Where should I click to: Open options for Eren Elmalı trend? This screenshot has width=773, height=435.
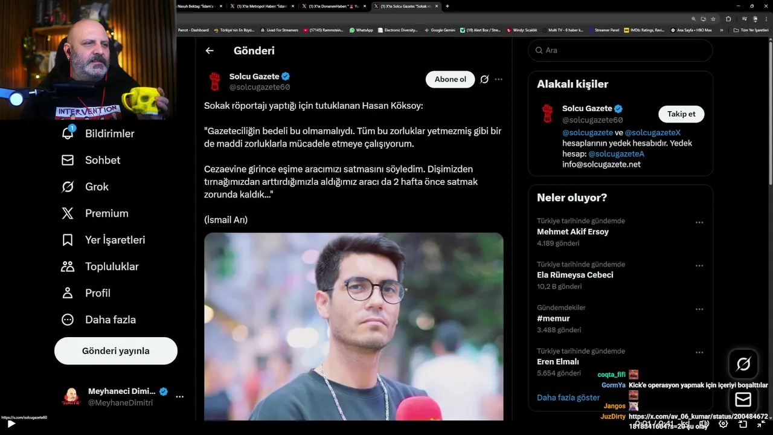point(699,353)
